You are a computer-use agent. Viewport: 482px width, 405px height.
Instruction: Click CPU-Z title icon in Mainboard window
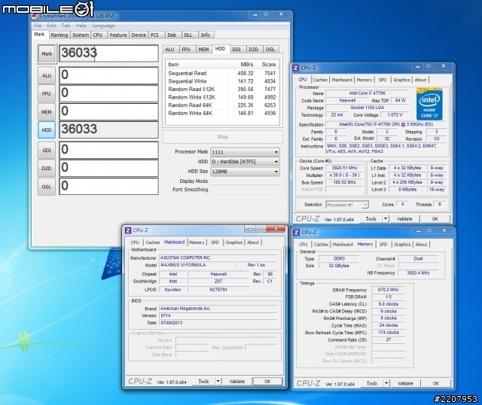click(x=128, y=230)
